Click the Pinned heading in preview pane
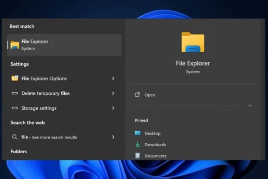268x179 pixels. pos(141,120)
